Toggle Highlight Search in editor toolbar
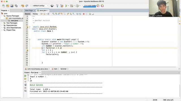Screen dimensions: 181x101 [x=62, y=14]
